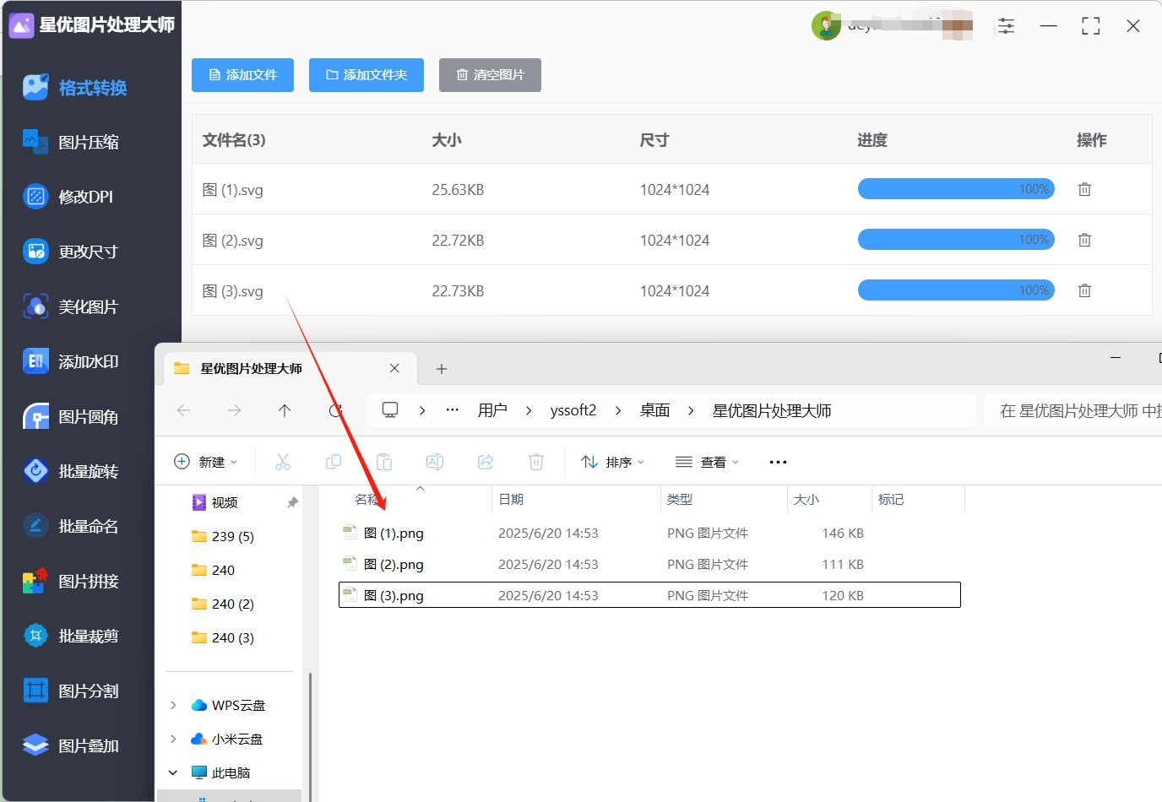Open 图片圆角 tool
Image resolution: width=1162 pixels, height=802 pixels.
(72, 417)
